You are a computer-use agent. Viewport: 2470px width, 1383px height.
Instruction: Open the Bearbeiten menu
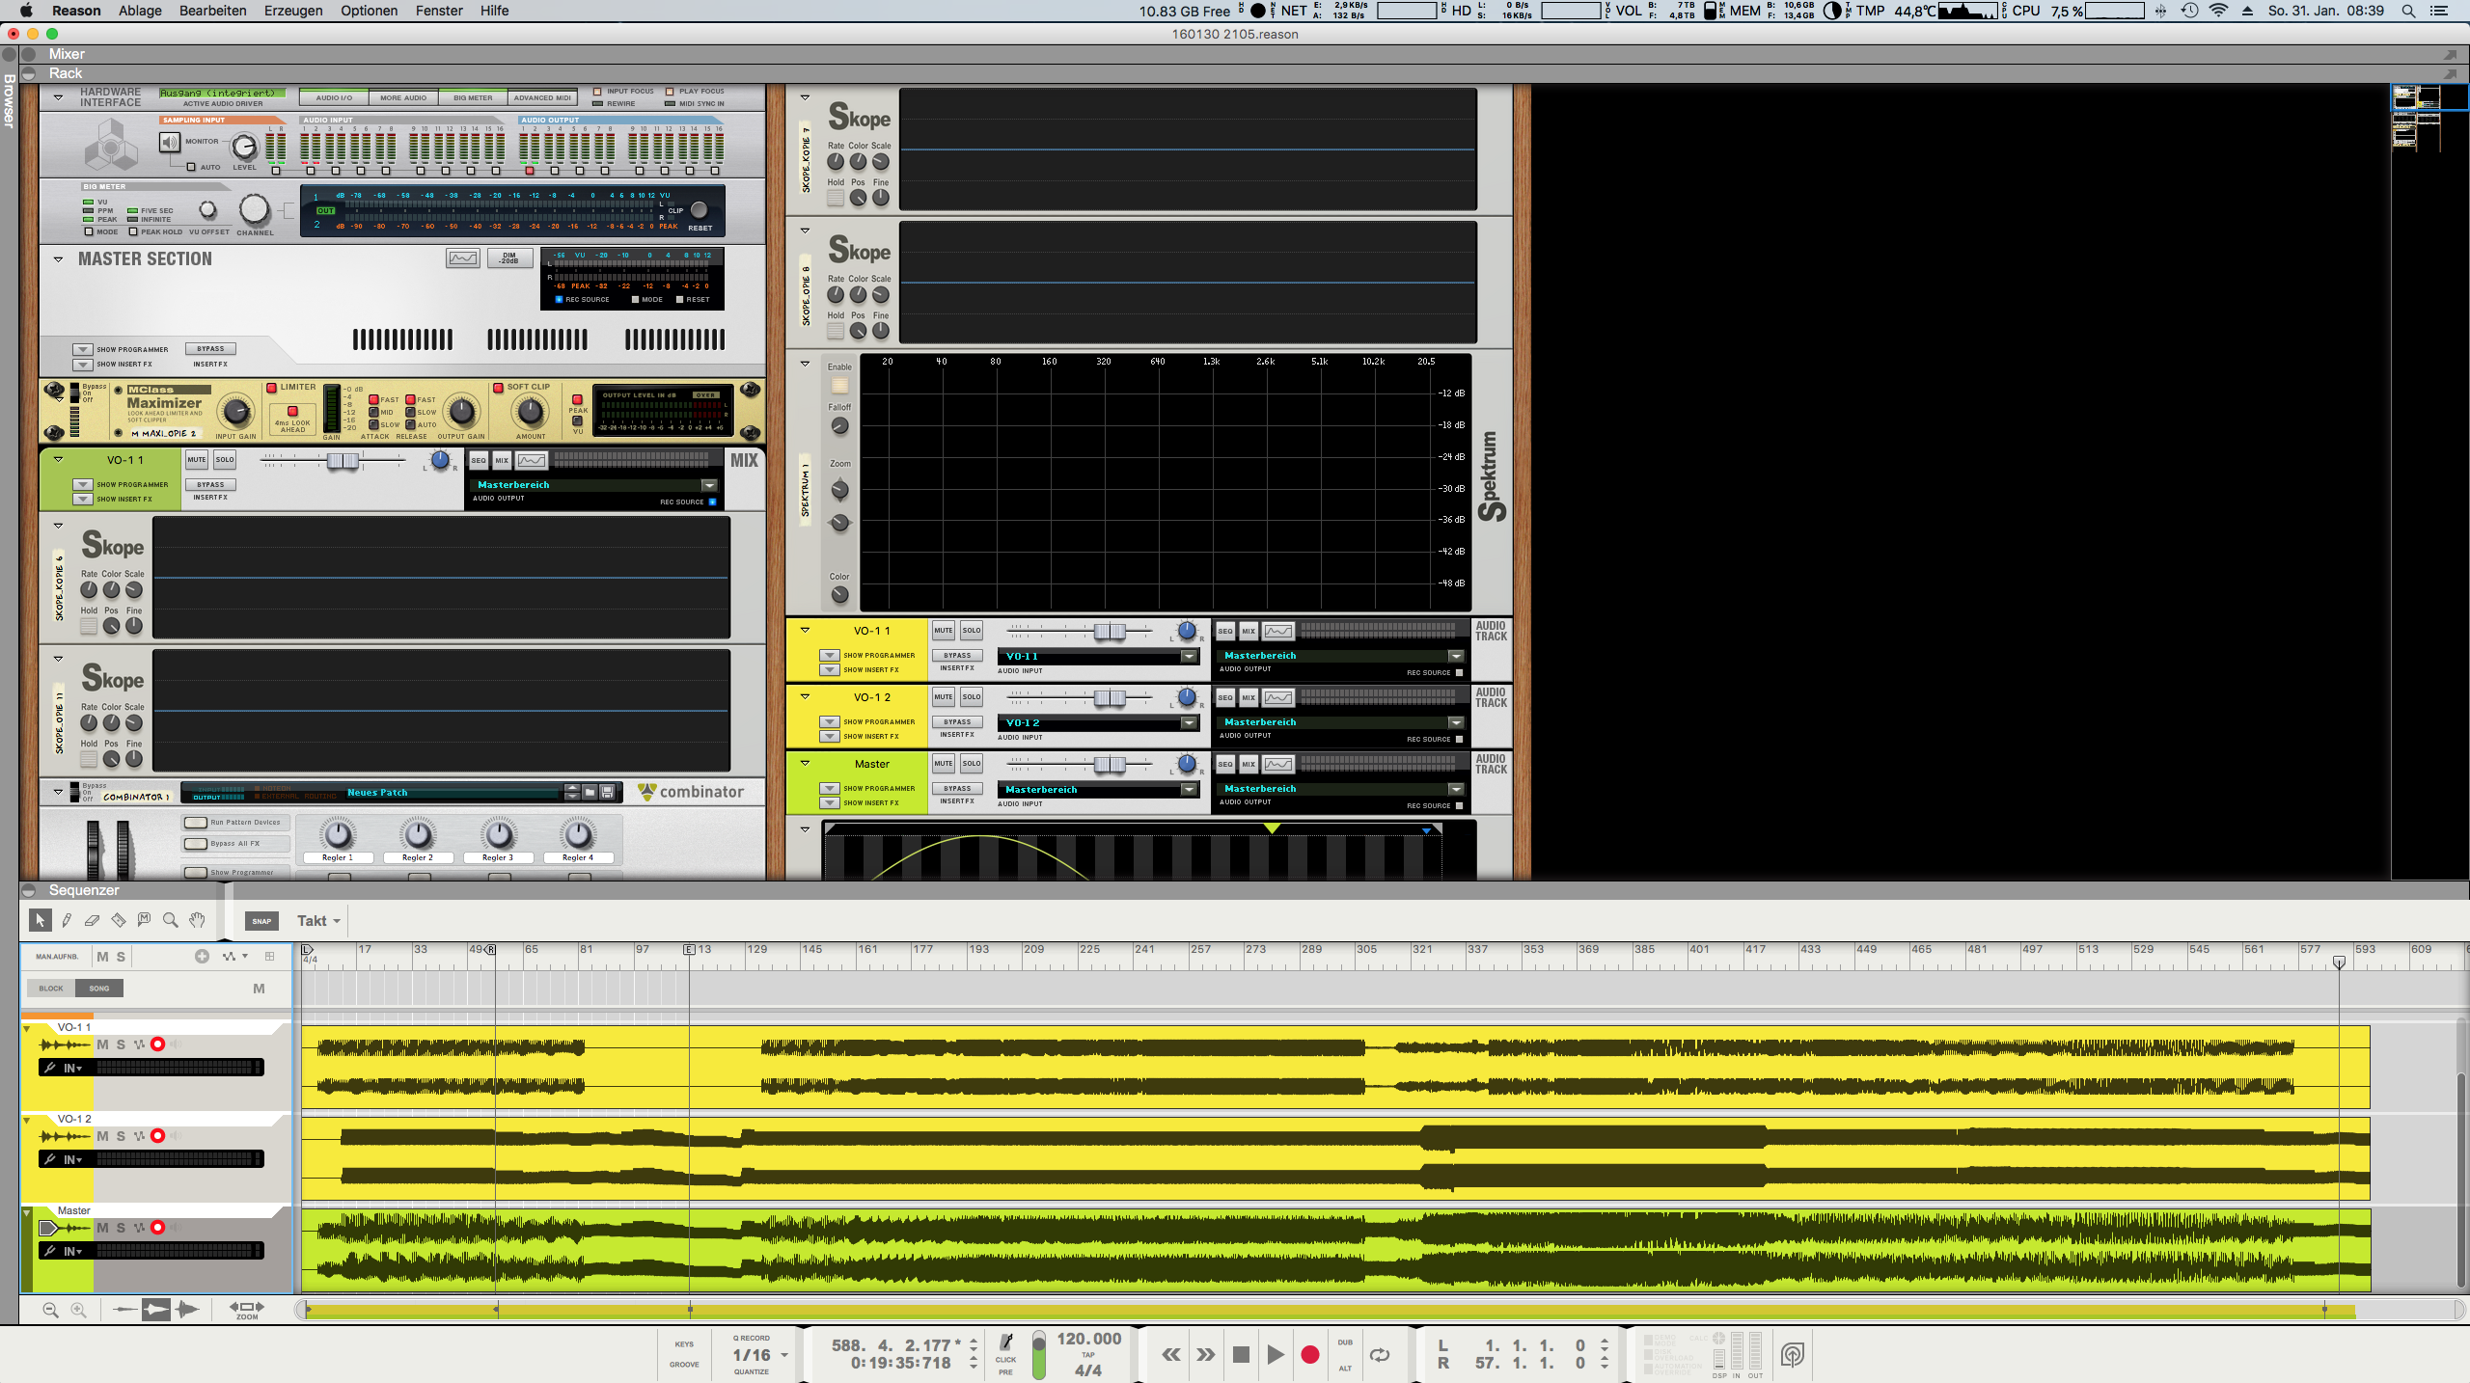coord(213,11)
